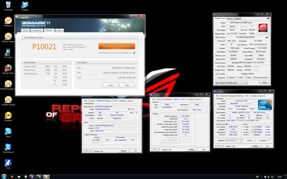Open the SPD tab in the CPU-Z memory window
Screen dimensions: 287x179
click(x=184, y=99)
